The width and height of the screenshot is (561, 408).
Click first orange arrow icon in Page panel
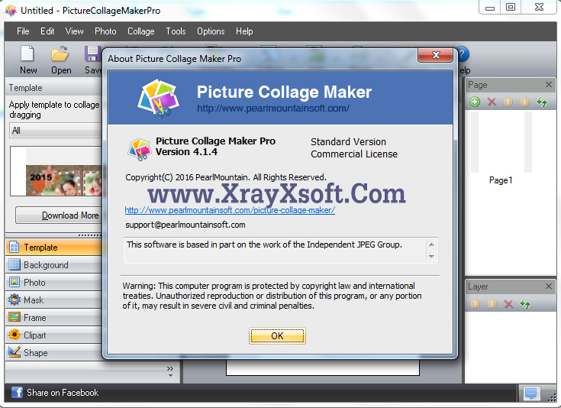click(x=508, y=102)
